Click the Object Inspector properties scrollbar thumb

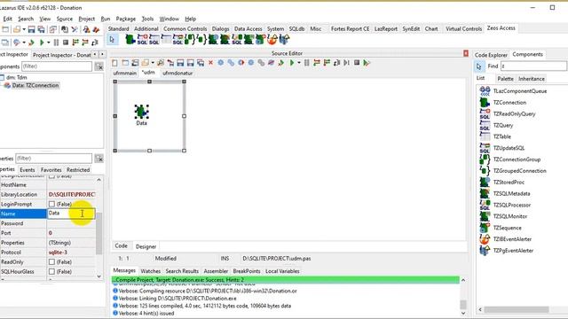(99, 233)
